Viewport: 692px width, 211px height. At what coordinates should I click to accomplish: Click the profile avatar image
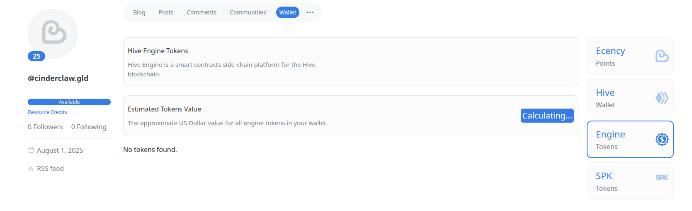tap(53, 34)
